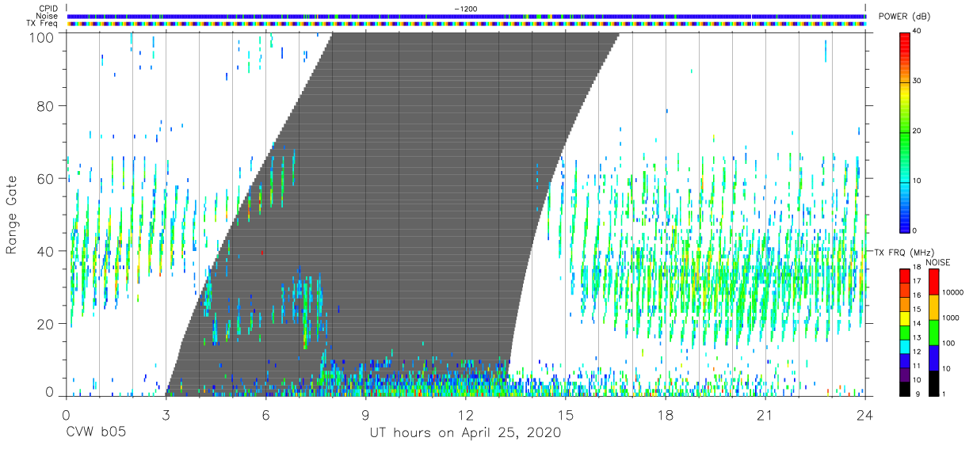Click the TX Freq row label at top left
The image size is (973, 449).
[x=44, y=23]
